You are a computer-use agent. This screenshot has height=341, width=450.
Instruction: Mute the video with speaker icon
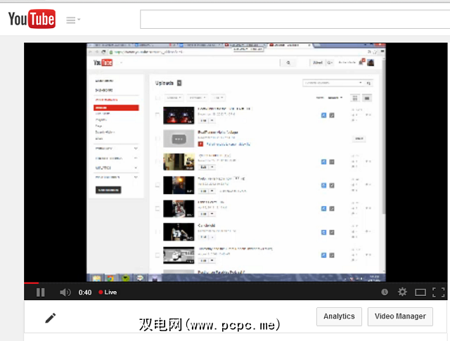click(65, 292)
